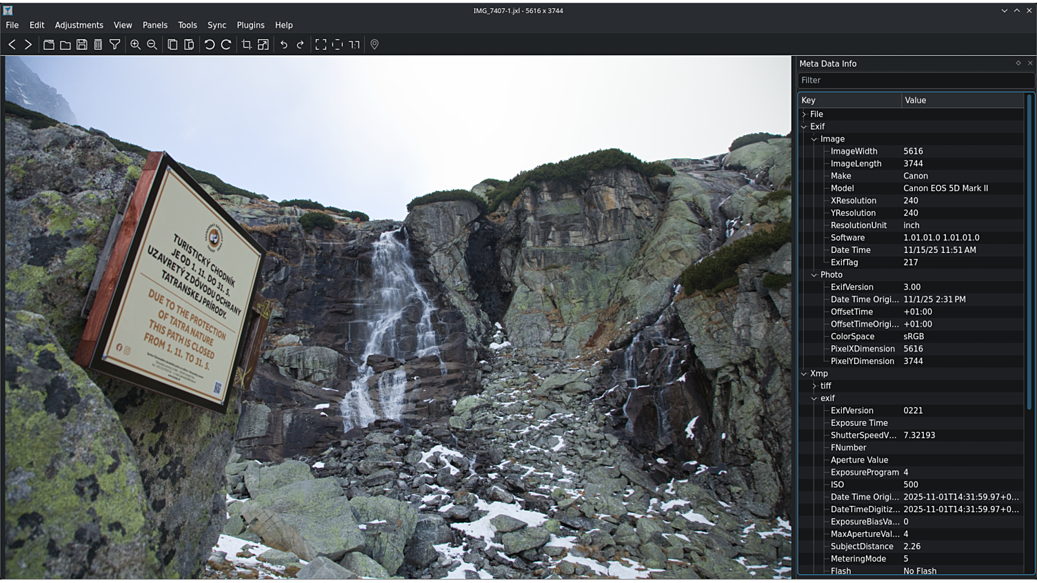The image size is (1037, 583).
Task: Go to the previous image arrow
Action: point(12,44)
